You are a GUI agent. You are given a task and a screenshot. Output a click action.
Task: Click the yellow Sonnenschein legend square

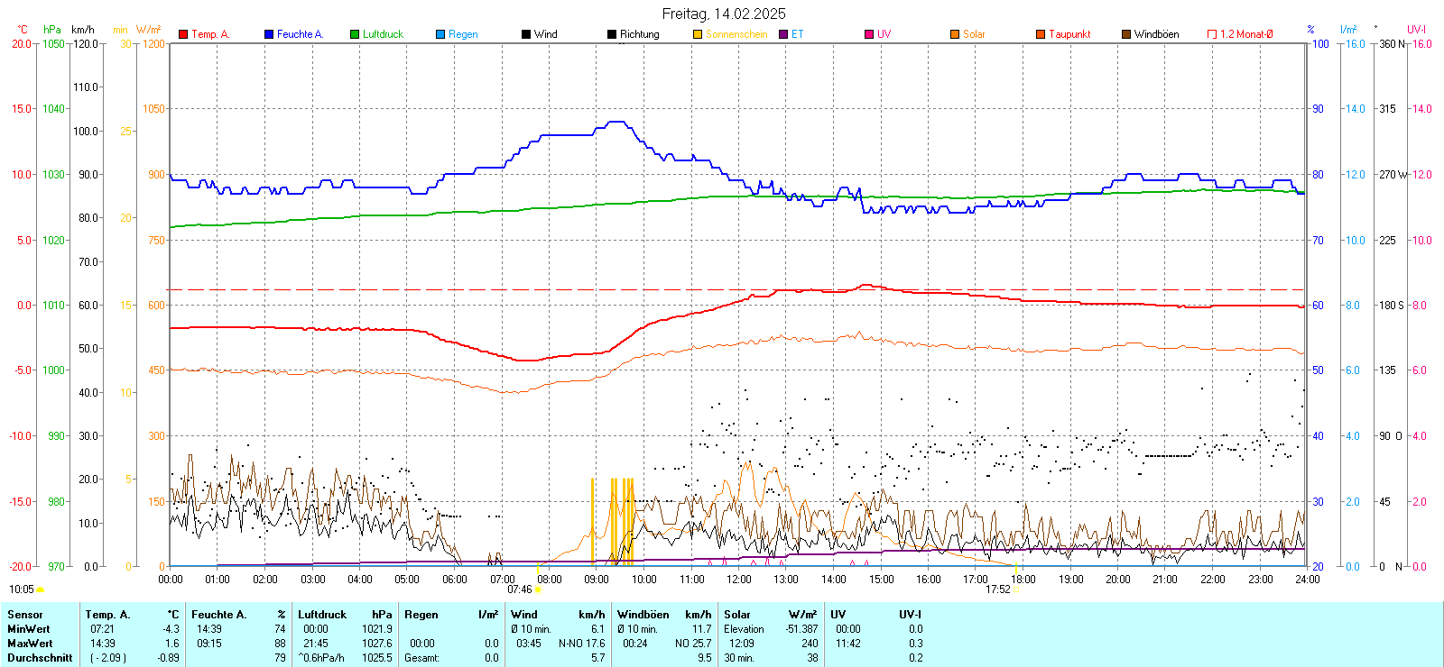(x=698, y=34)
